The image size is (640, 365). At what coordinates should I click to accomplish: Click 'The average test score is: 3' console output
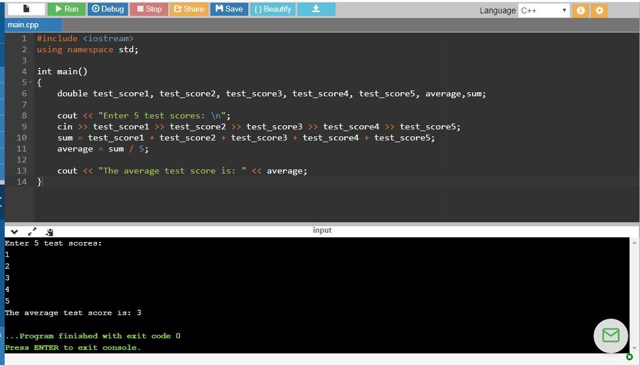[x=73, y=313]
